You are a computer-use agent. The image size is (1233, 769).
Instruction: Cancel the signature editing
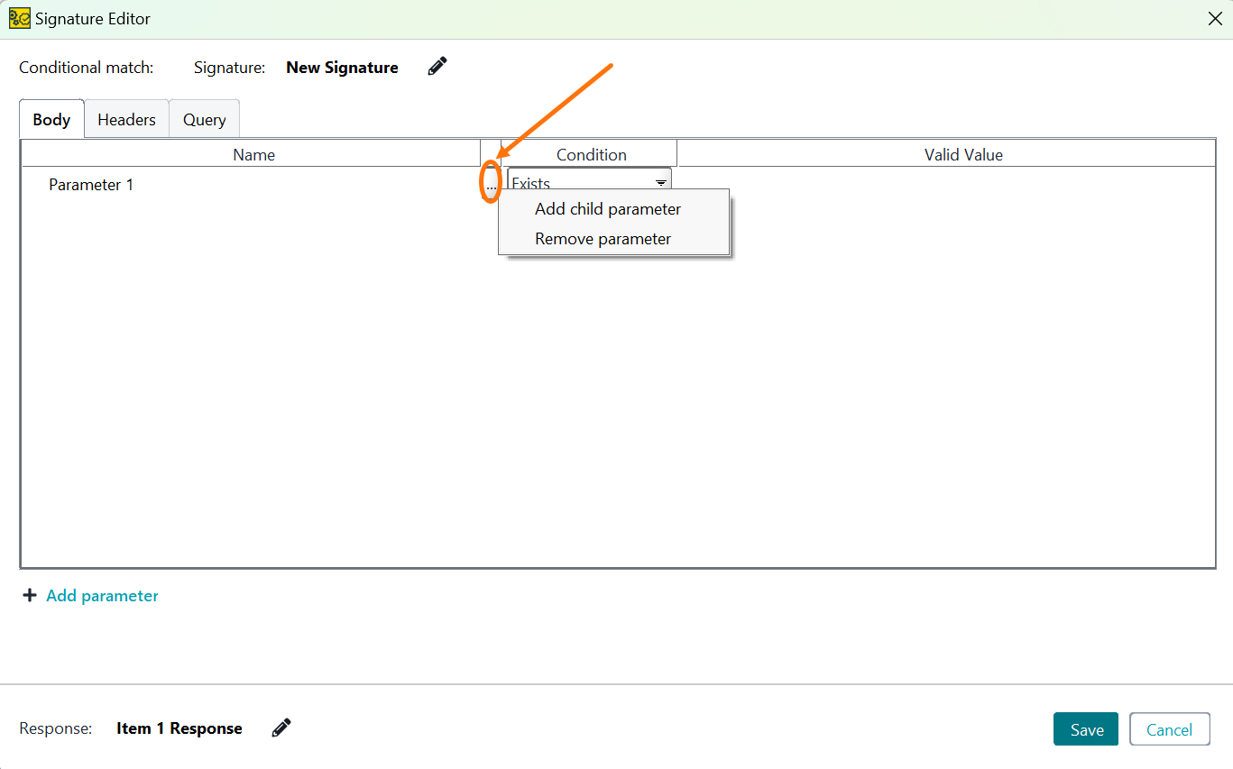click(1169, 728)
